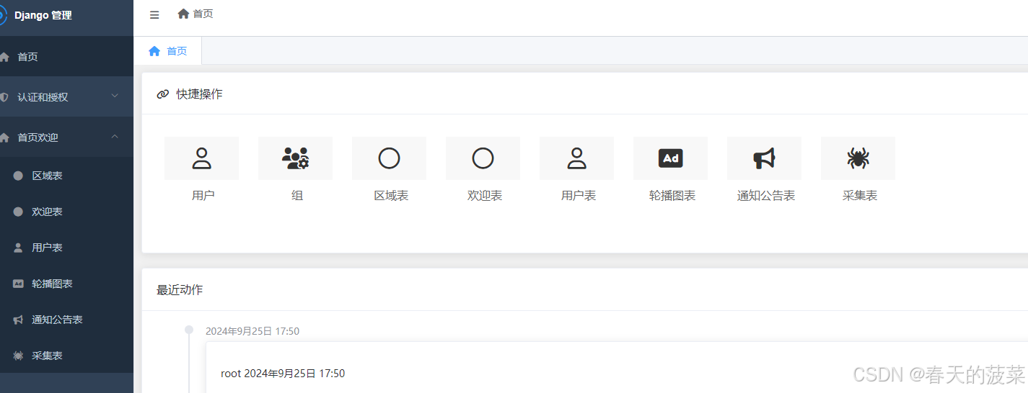Screen dimensions: 1028x393
Task: Open the 通知公告表 megaphone quick action icon
Action: [x=765, y=158]
